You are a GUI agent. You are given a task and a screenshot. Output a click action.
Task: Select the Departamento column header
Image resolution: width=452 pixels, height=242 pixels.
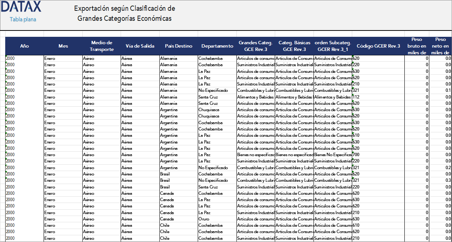tap(217, 46)
